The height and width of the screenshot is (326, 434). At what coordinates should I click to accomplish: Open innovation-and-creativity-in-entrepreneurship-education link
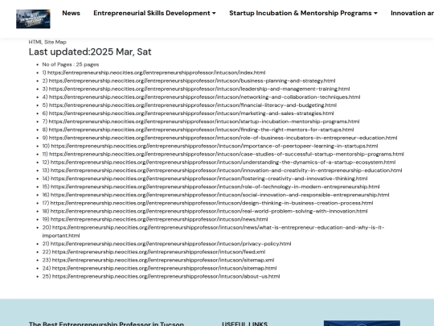click(x=226, y=171)
